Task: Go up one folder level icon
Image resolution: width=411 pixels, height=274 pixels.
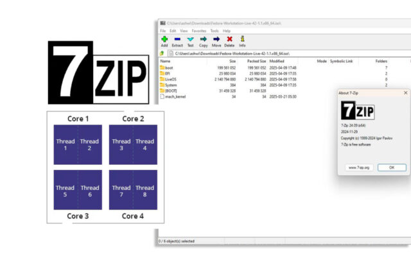Action: point(162,53)
